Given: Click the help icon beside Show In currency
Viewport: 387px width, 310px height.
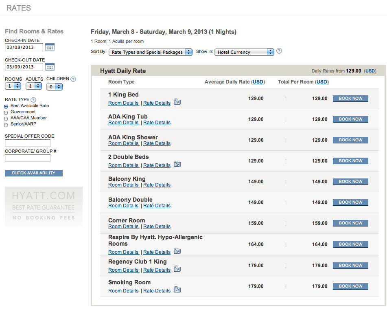Looking at the screenshot, I should point(279,51).
